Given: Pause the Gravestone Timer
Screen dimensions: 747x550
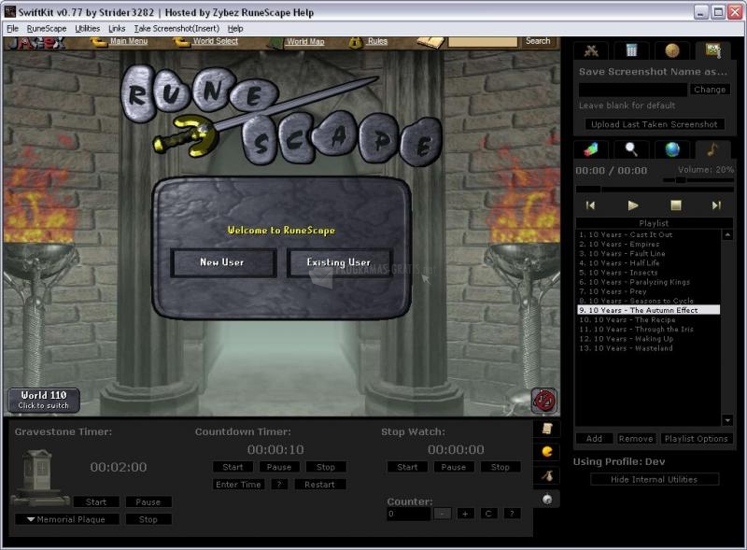Looking at the screenshot, I should click(x=148, y=501).
